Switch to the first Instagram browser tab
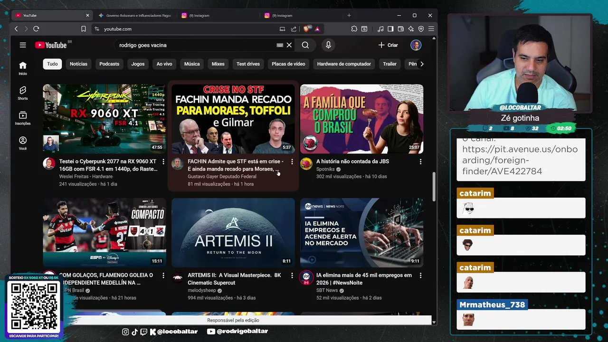The image size is (608, 342). [x=218, y=15]
